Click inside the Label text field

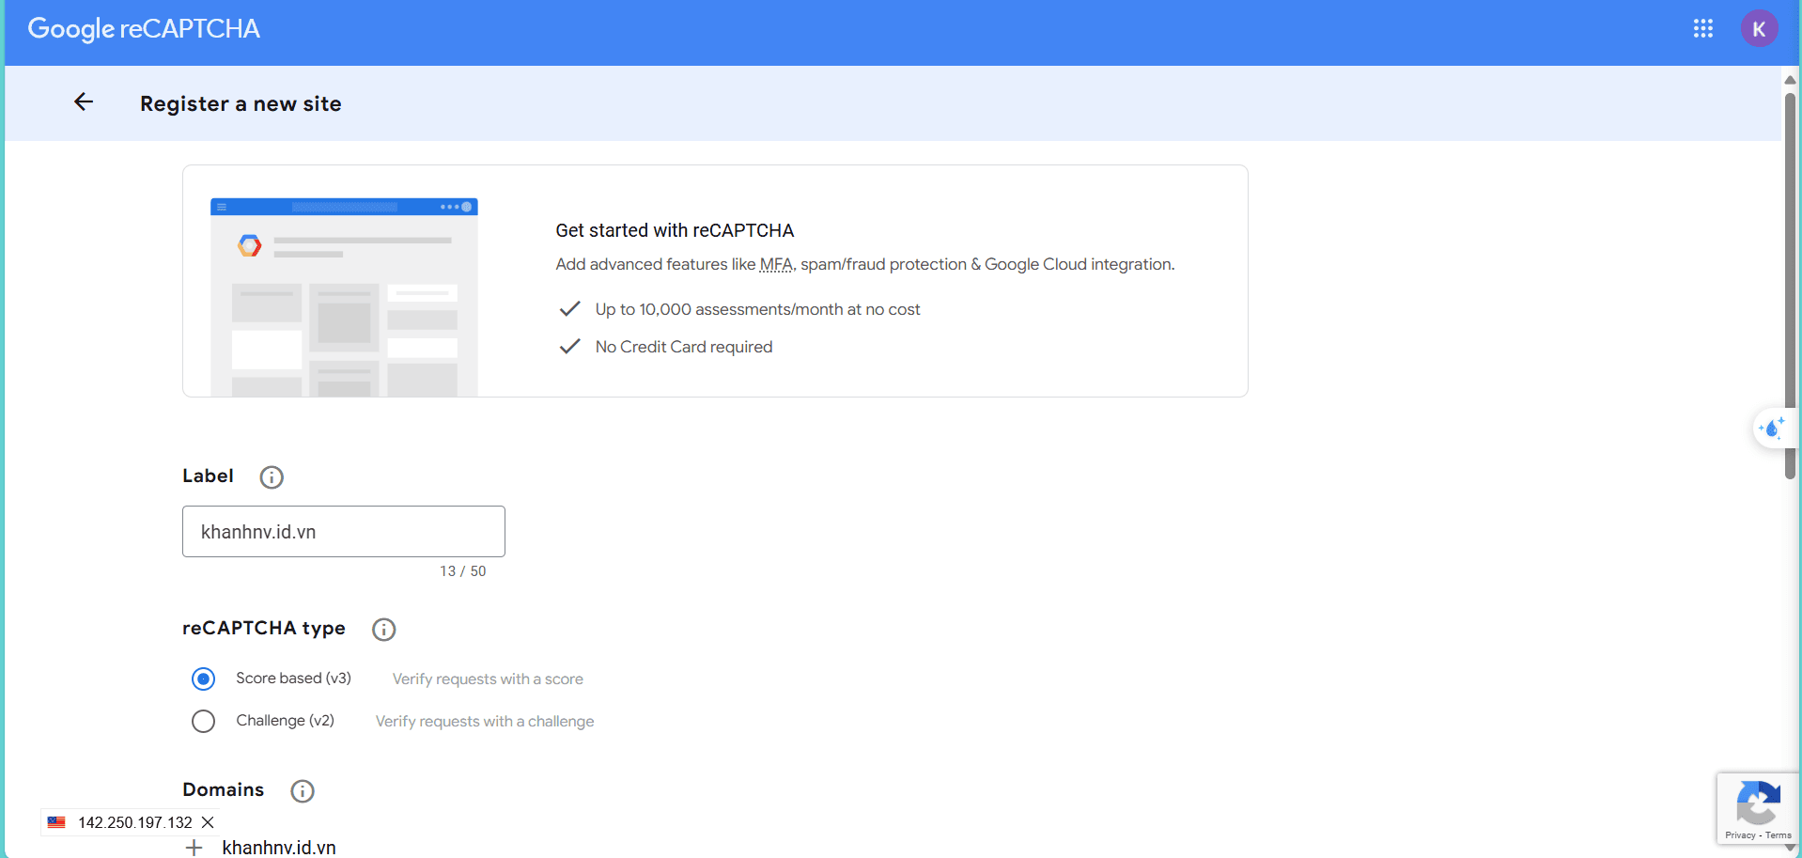click(x=343, y=531)
